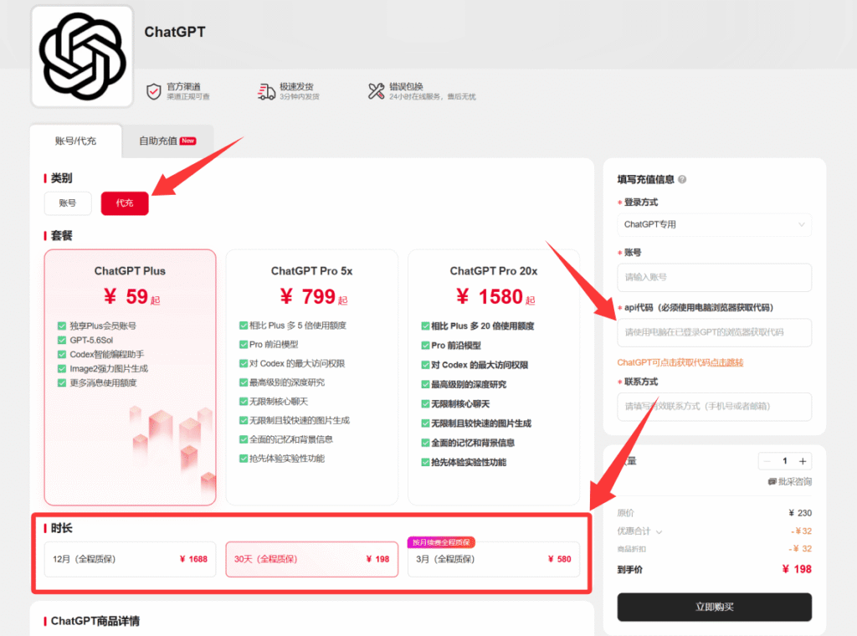The image size is (857, 636).
Task: Switch to the 账号/代充 tab
Action: point(75,141)
